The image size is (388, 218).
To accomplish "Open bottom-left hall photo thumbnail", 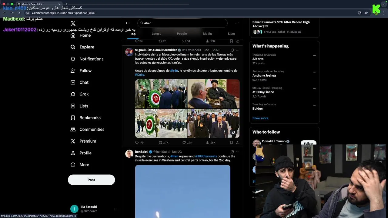I will [x=161, y=123].
